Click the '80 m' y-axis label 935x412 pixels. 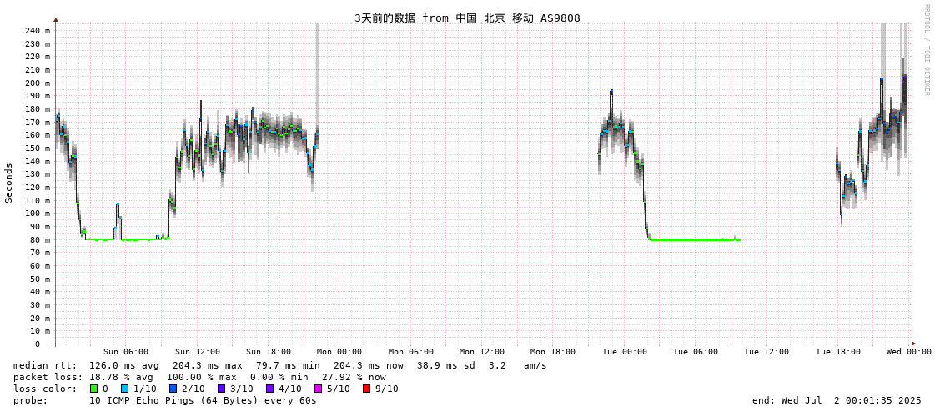[x=41, y=239]
